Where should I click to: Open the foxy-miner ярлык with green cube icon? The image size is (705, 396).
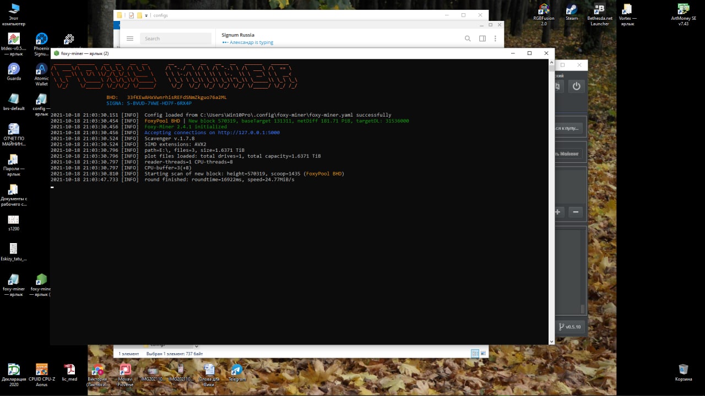41,285
